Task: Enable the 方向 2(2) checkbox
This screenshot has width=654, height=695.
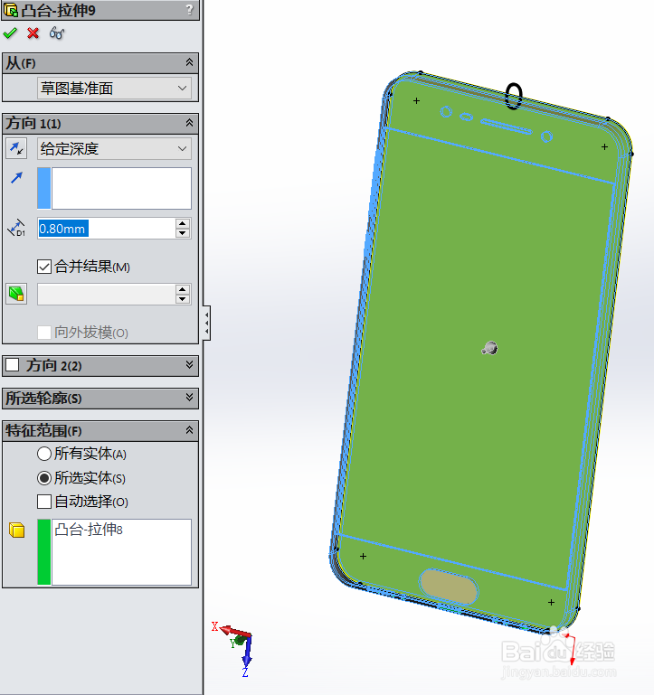Action: click(x=13, y=365)
